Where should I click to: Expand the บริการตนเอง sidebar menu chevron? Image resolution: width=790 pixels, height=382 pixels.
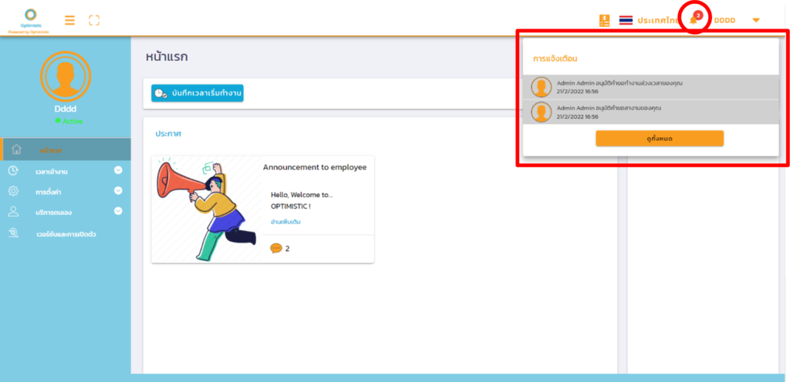[x=118, y=211]
